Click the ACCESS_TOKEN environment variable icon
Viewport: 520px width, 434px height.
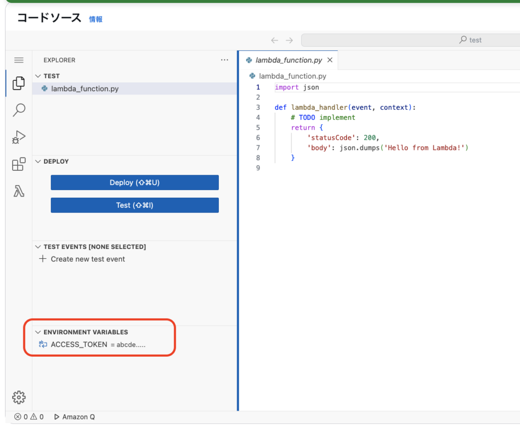point(42,344)
